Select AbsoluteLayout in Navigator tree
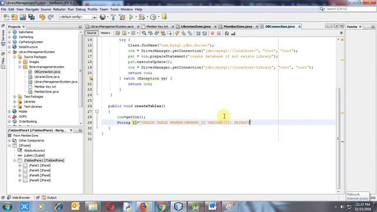Viewport: 377px width, 212px height. tap(34, 151)
